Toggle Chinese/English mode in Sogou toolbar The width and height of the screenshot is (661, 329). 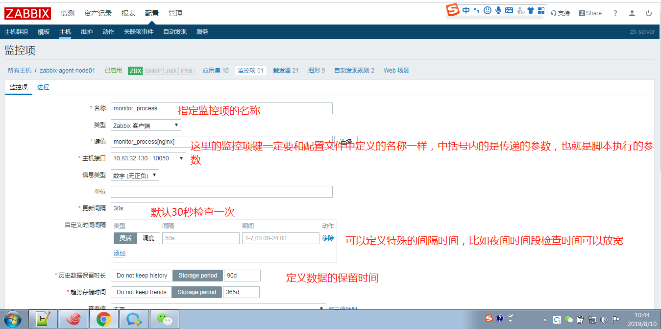(x=465, y=10)
